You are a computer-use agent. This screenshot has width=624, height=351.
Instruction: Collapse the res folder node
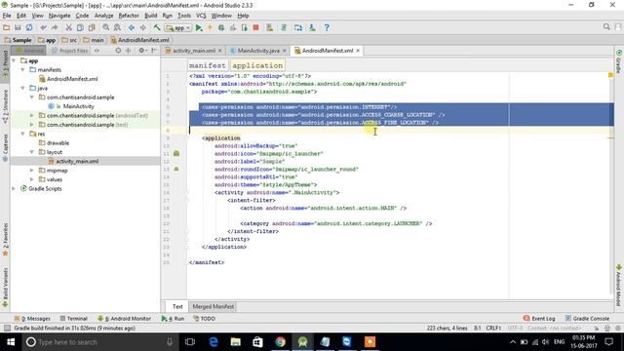[22, 134]
